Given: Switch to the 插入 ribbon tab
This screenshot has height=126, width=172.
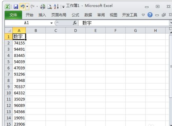Looking at the screenshot, I should [42, 15].
